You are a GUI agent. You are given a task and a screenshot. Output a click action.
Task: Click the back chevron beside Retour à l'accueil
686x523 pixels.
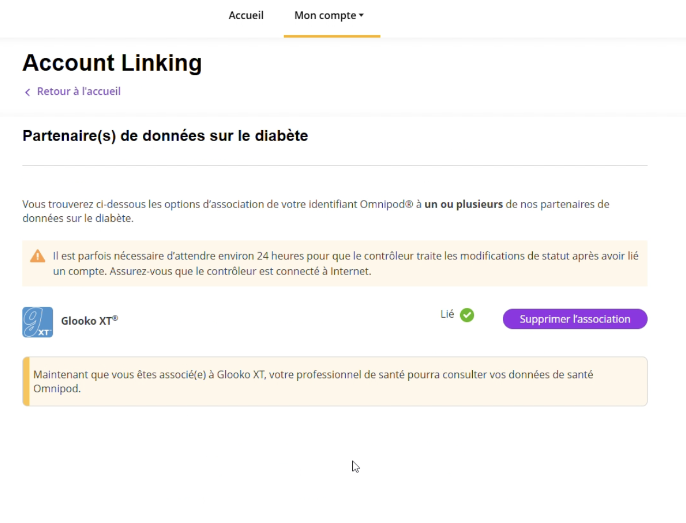click(x=28, y=92)
